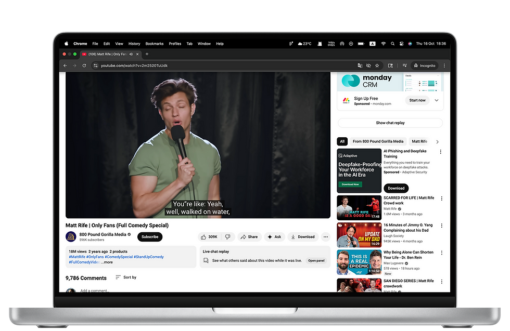The image size is (510, 331).
Task: Click Download on Adaptive Security ad
Action: pyautogui.click(x=396, y=188)
